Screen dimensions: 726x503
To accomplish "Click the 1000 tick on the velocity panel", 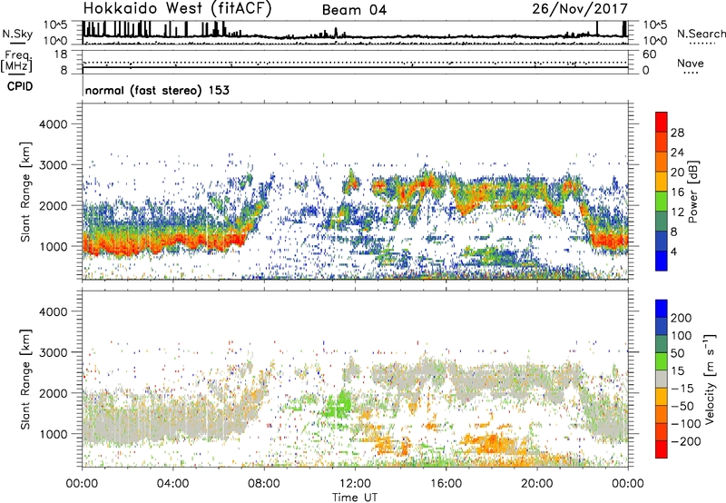I will click(x=54, y=434).
